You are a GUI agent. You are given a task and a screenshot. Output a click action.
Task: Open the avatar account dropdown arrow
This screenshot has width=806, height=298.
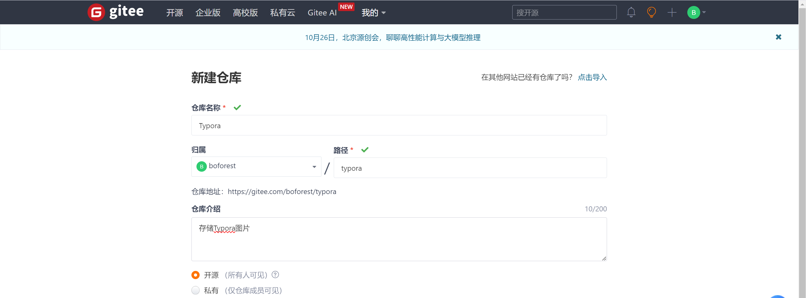(x=703, y=13)
